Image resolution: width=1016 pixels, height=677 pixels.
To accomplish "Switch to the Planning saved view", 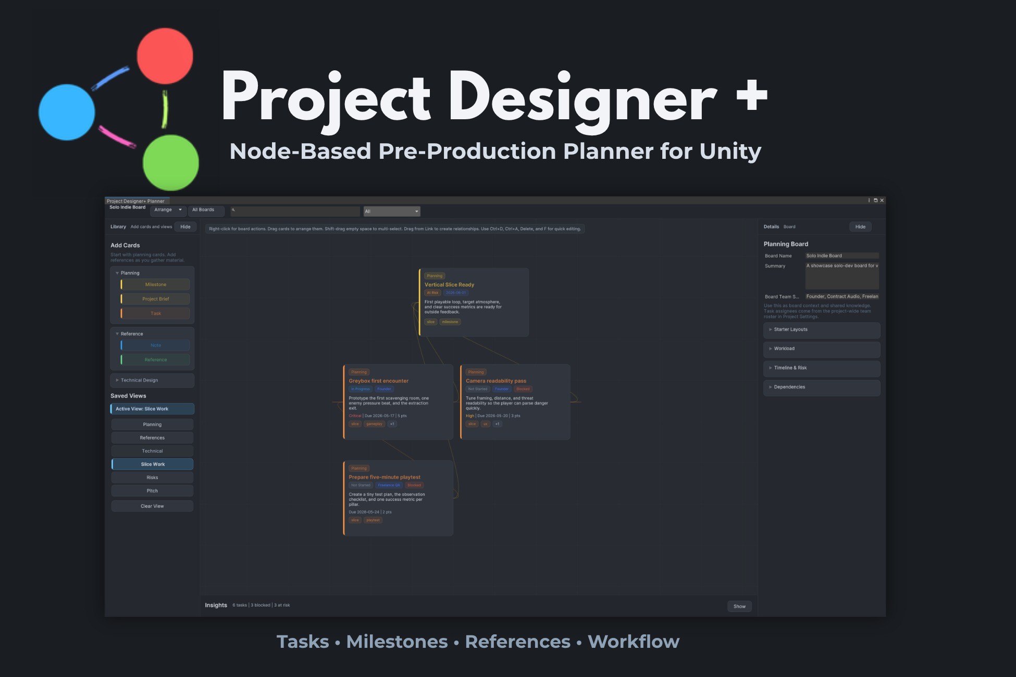I will 152,424.
